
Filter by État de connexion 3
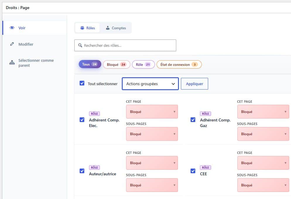pos(179,65)
